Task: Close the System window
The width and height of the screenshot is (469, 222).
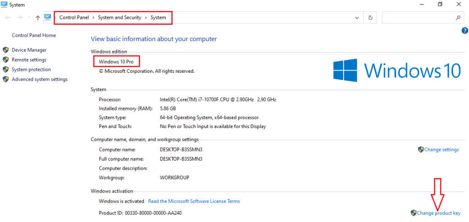Action: click(x=458, y=5)
